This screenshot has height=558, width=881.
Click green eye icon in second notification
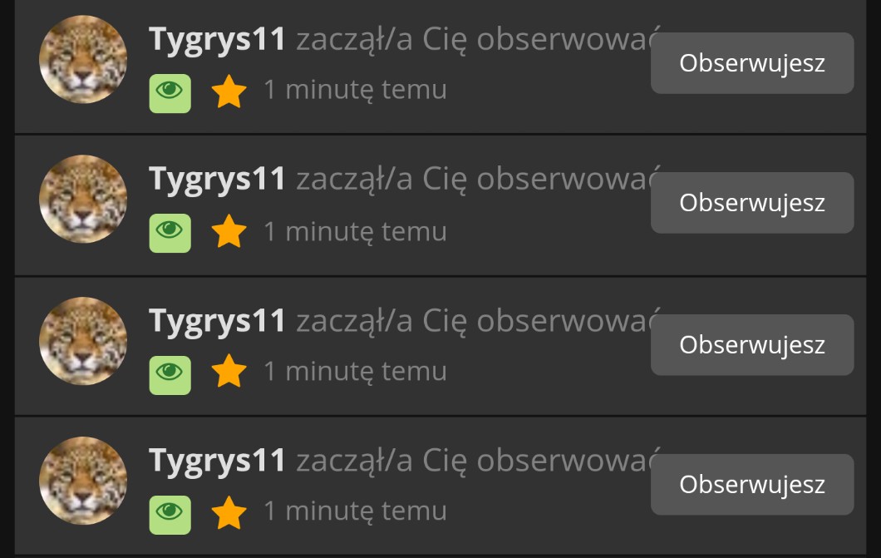coord(170,233)
